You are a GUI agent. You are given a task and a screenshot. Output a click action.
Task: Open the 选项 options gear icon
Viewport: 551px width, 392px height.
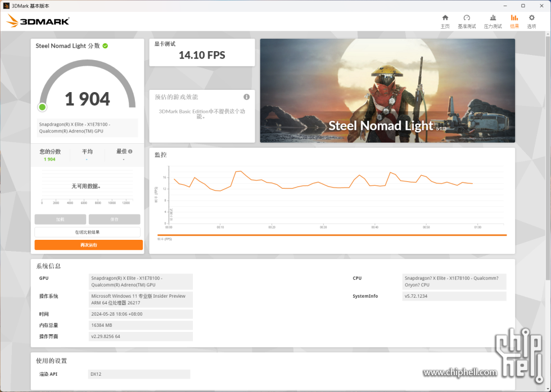pos(532,18)
